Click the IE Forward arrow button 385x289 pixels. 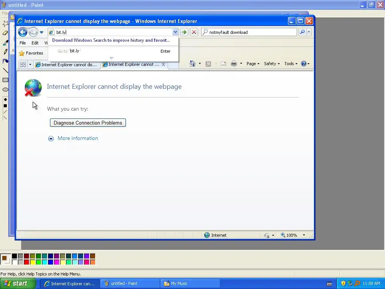coord(33,32)
